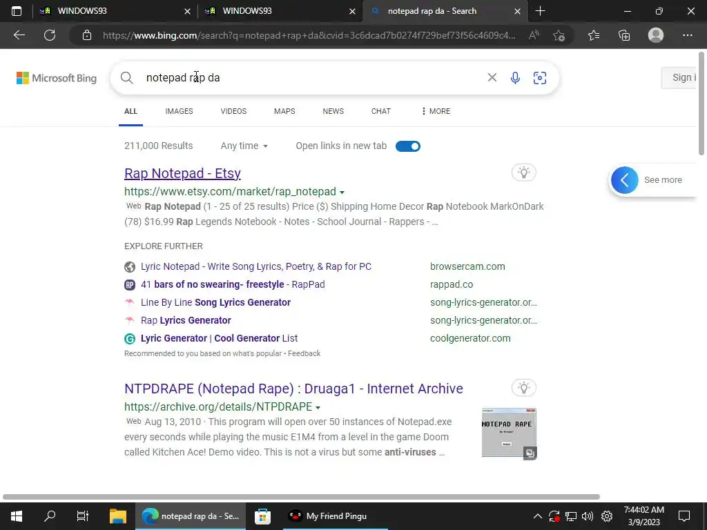Viewport: 707px width, 530px height.
Task: Show hidden system tray icons
Action: click(537, 516)
